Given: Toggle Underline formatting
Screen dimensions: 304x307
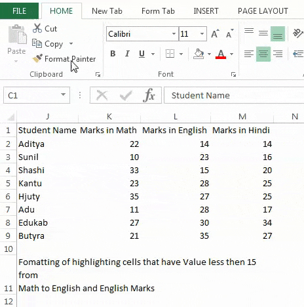Looking at the screenshot, I should click(142, 54).
